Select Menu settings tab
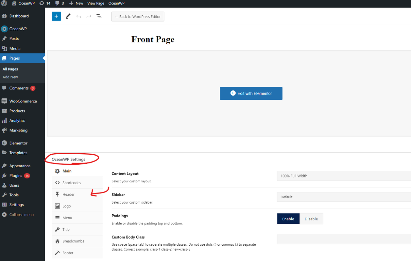The image size is (411, 261). (77, 218)
